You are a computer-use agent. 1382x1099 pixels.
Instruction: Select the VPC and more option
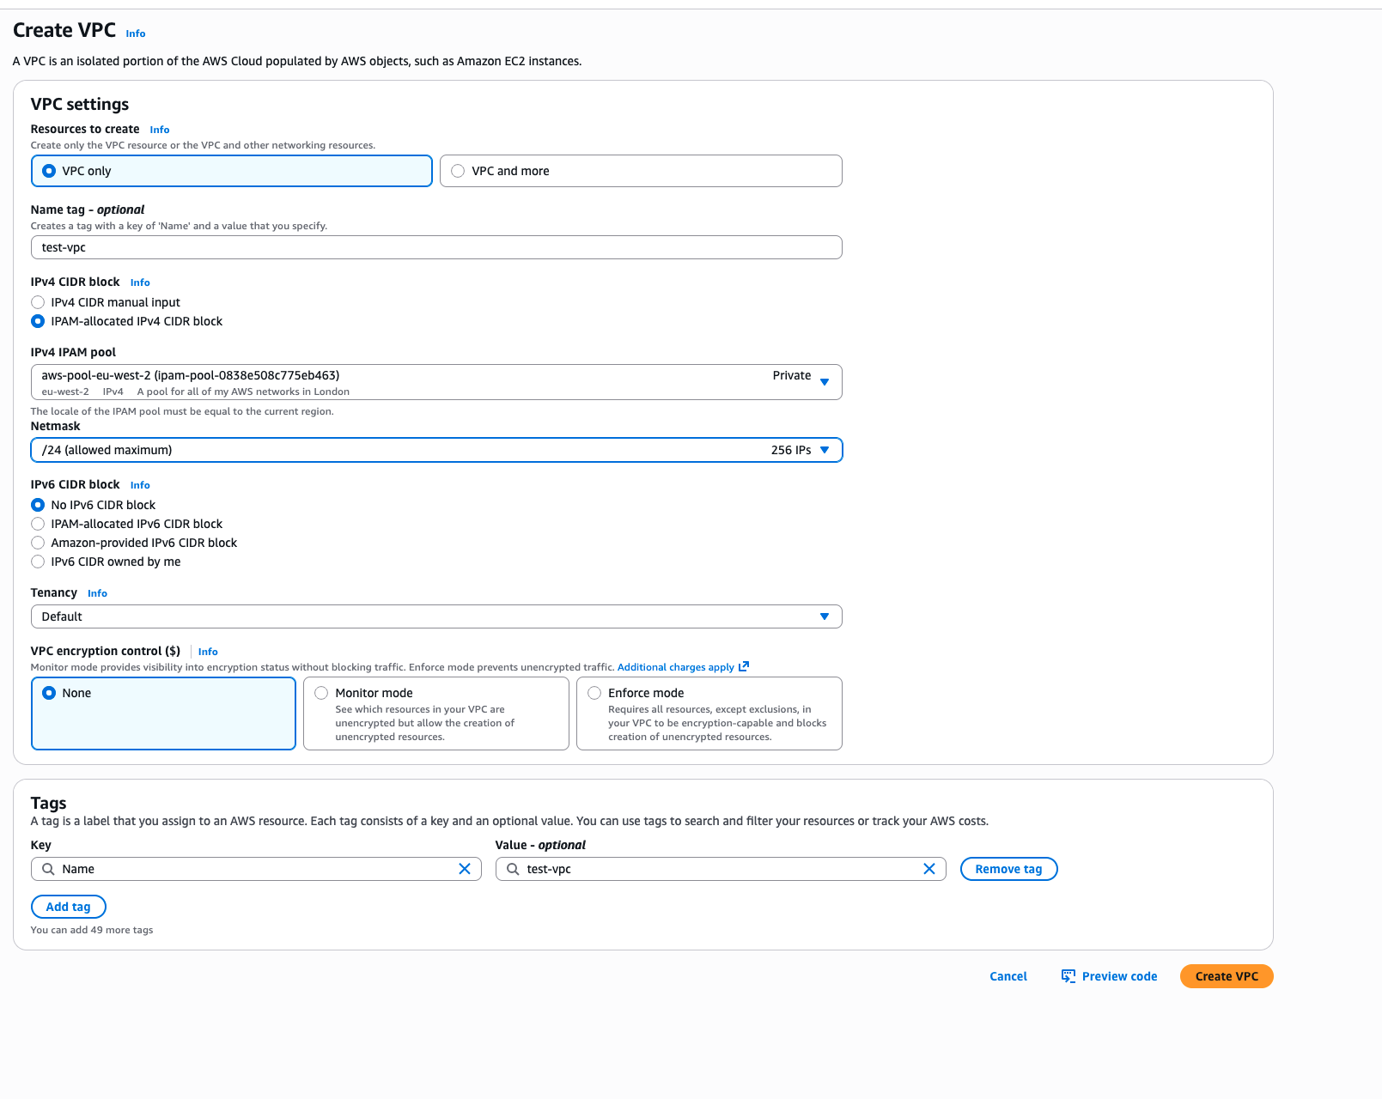(458, 171)
